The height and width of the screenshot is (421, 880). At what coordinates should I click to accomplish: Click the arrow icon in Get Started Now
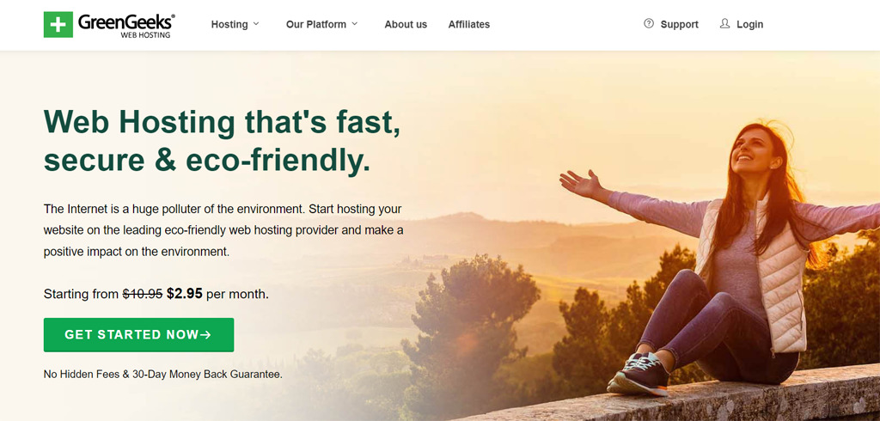tap(205, 334)
